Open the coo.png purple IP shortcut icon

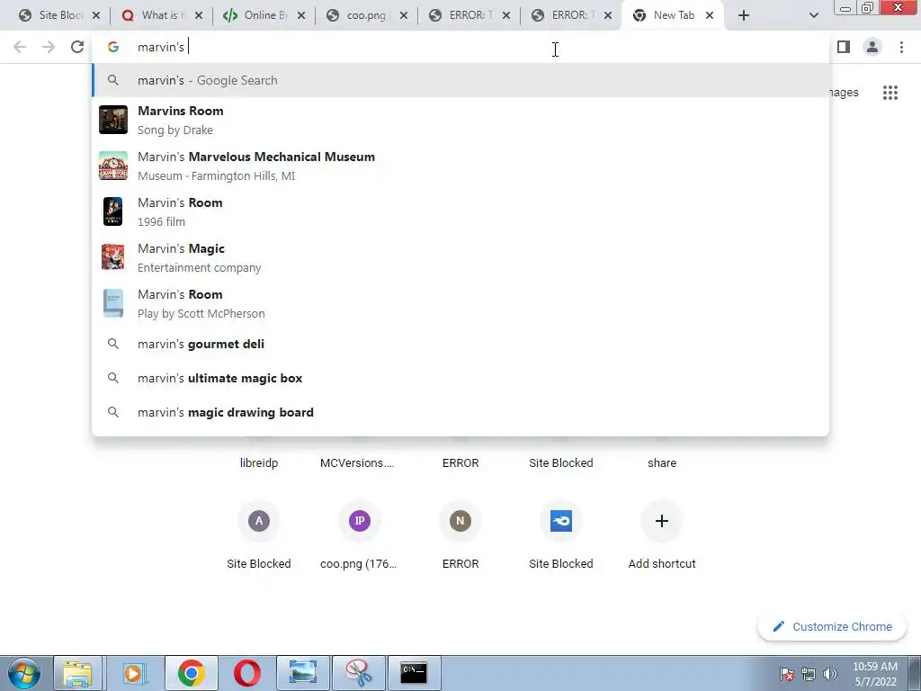coord(360,521)
